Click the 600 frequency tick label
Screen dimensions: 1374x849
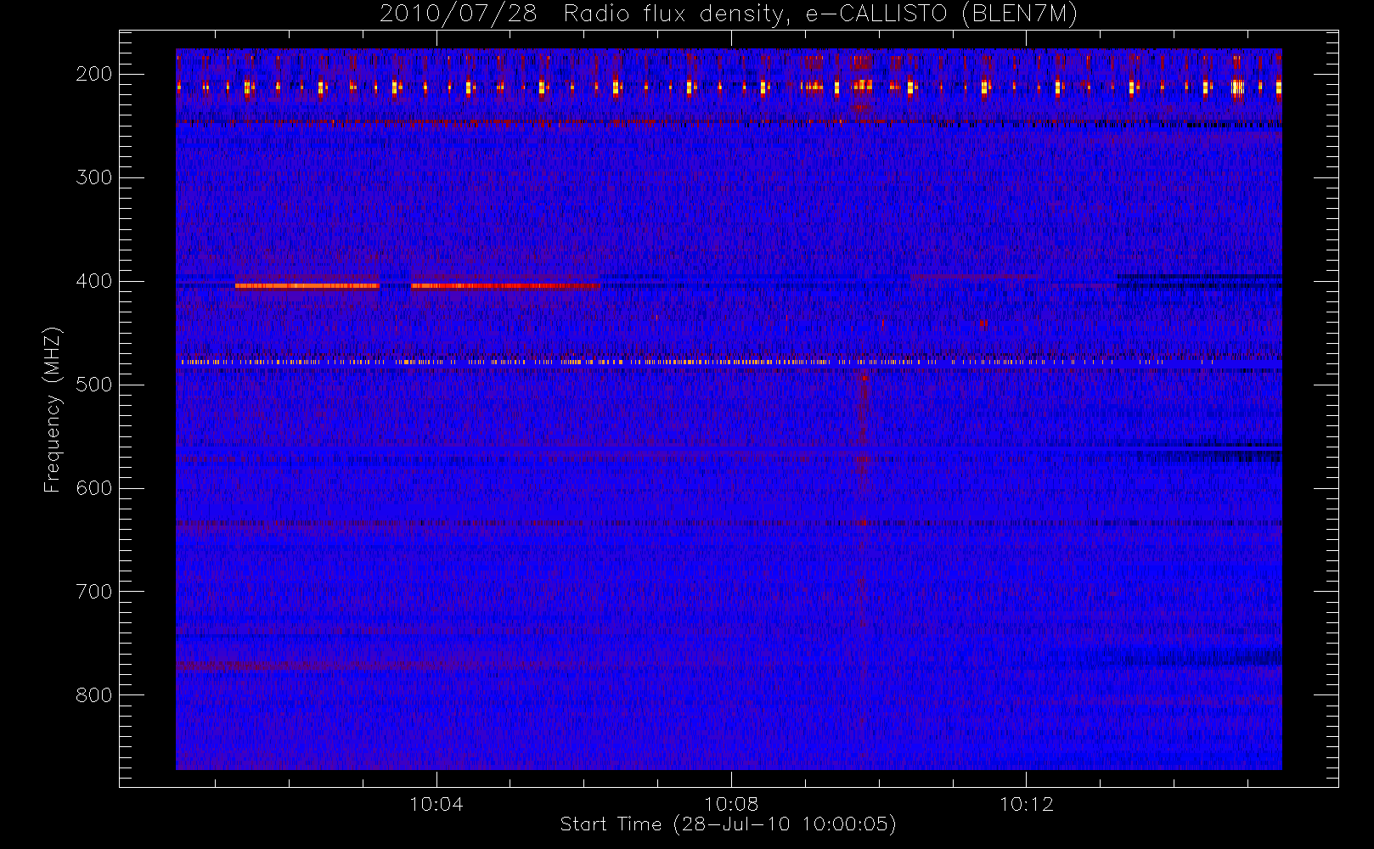pyautogui.click(x=94, y=488)
